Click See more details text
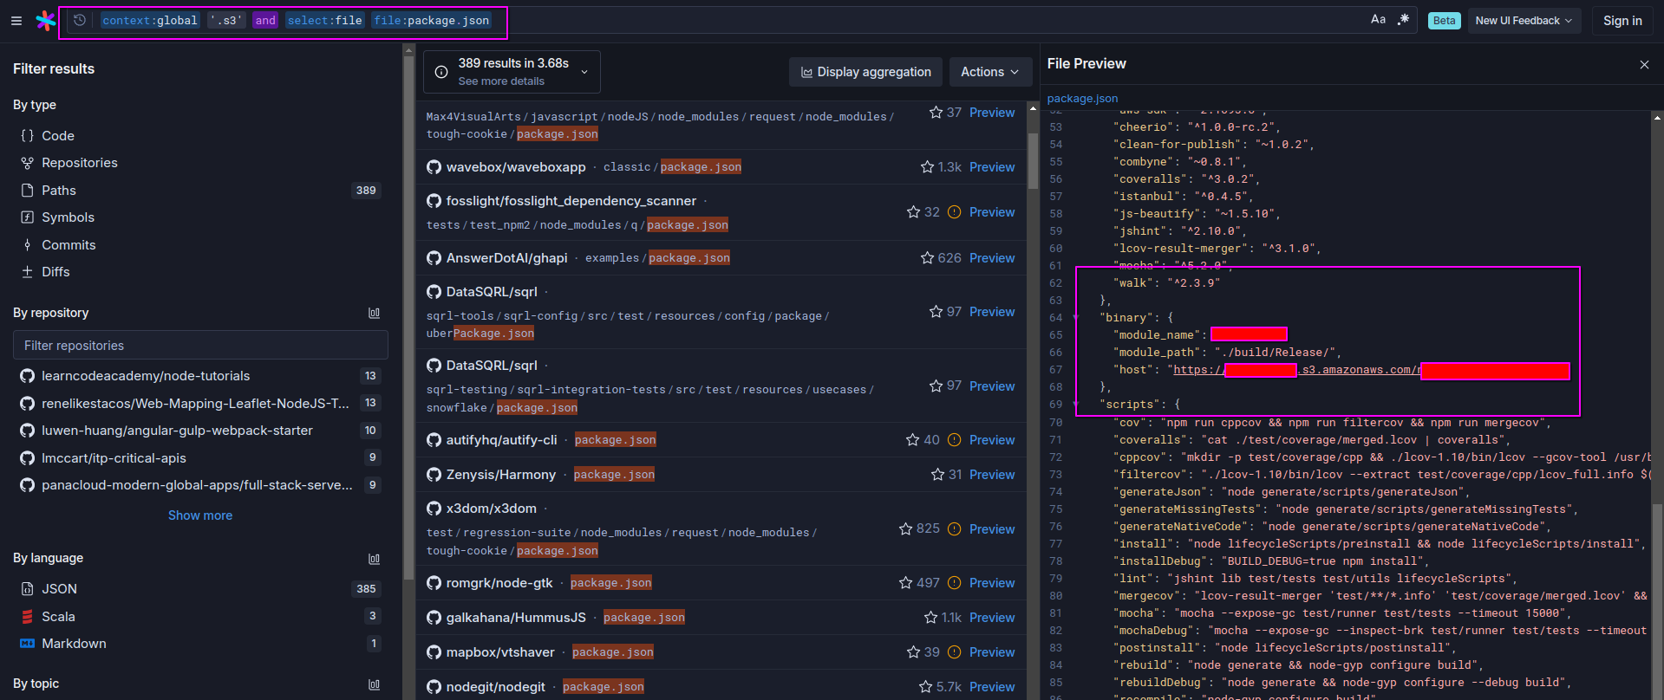The image size is (1664, 700). click(501, 81)
